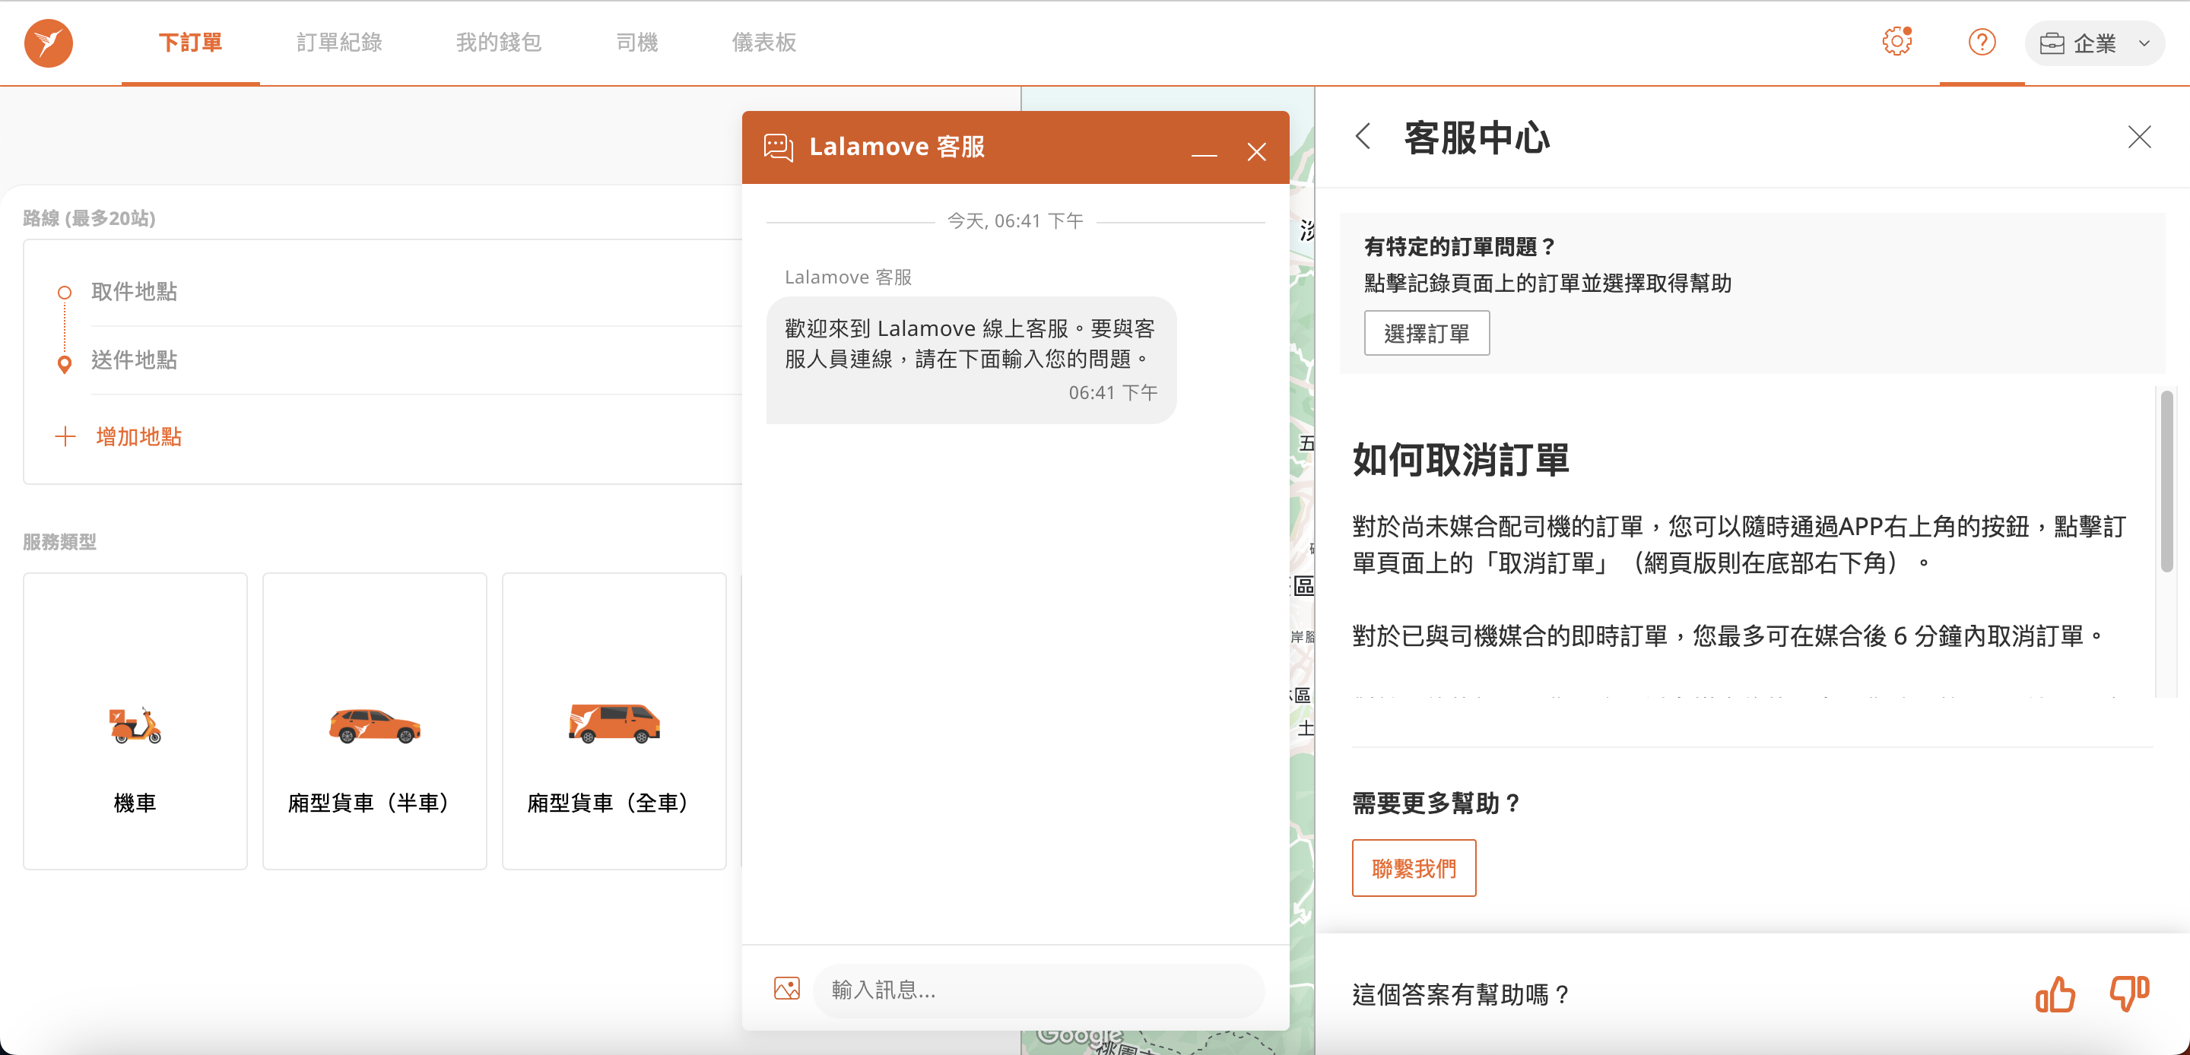Screen dimensions: 2190x1055
Task: Click the plus icon beside 增加地點
Action: coord(65,437)
